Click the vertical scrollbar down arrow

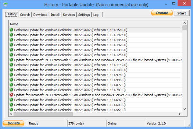pyautogui.click(x=185, y=109)
